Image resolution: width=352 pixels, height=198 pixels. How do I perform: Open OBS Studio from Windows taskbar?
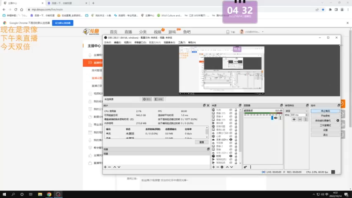point(58,194)
